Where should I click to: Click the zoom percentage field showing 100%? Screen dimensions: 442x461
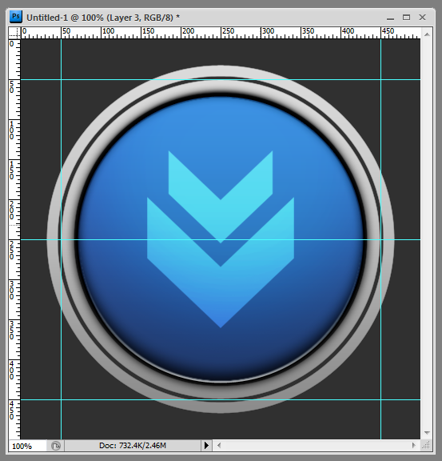click(27, 446)
